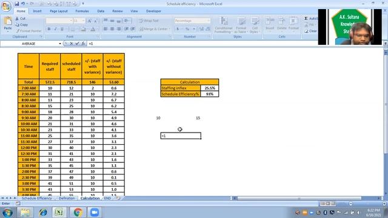Apply percent style format

(x=187, y=29)
